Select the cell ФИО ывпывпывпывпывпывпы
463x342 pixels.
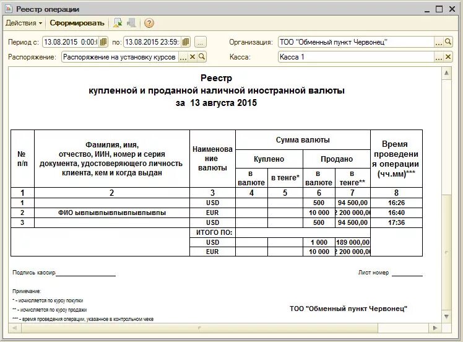[112, 213]
